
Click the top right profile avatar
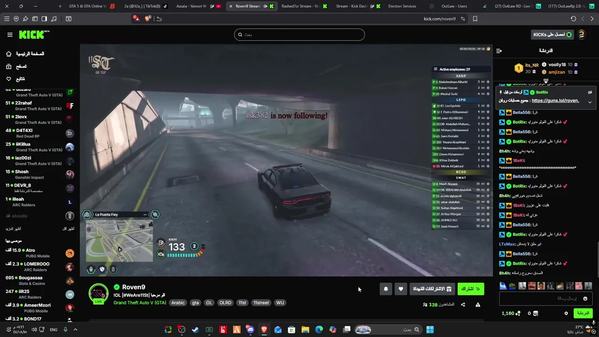point(581,35)
